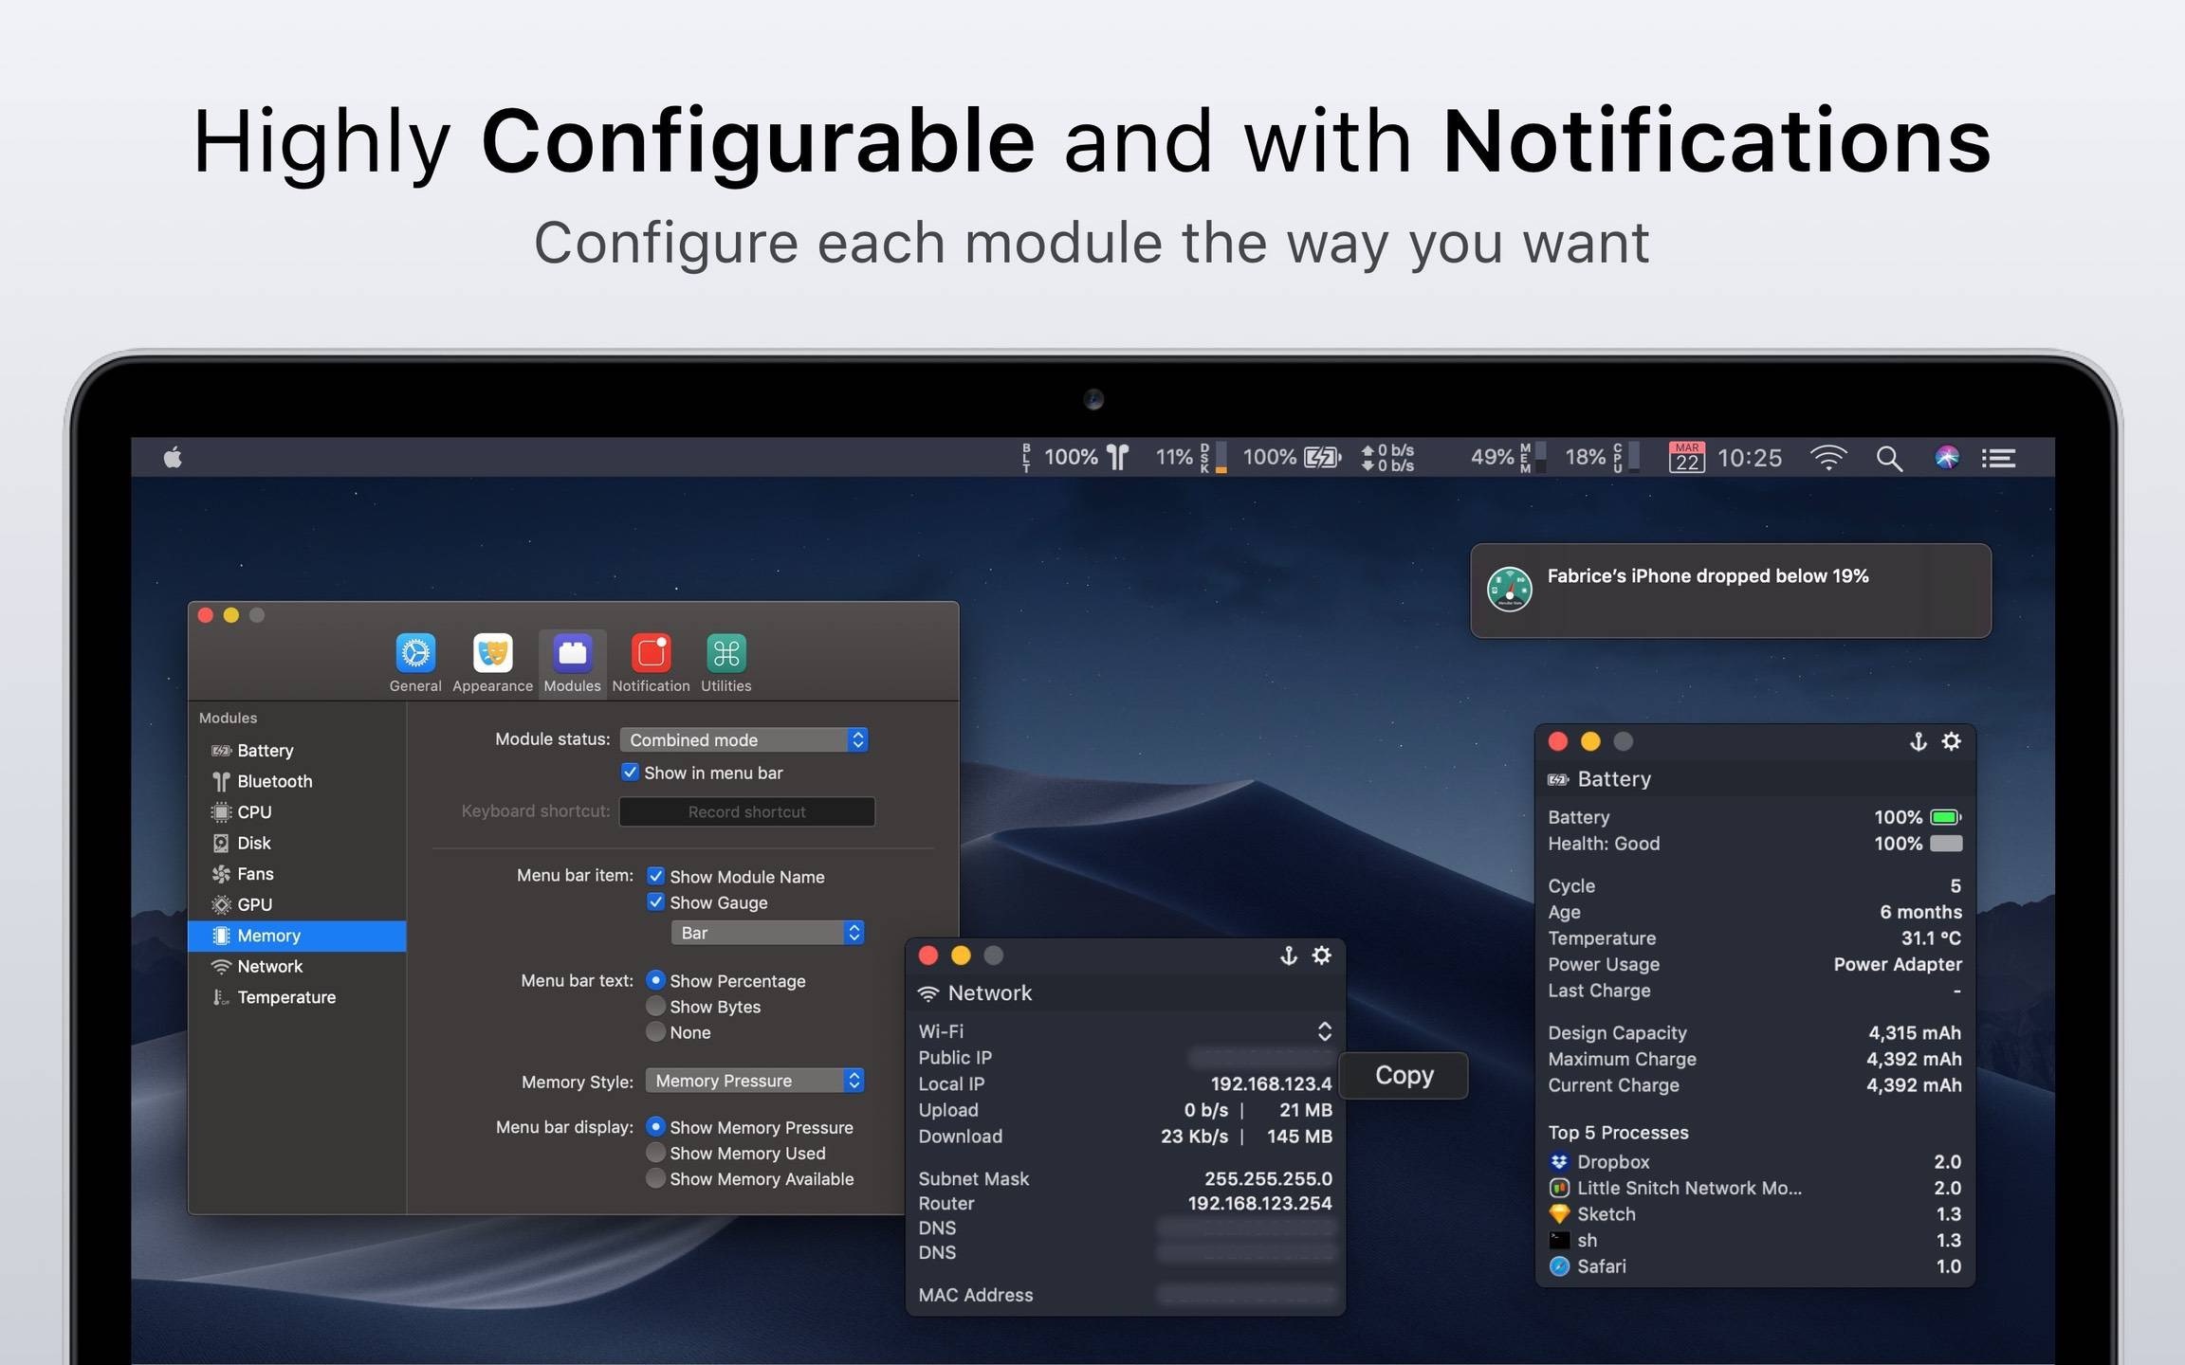Open the Appearance preferences icon
The image size is (2185, 1365).
point(492,654)
